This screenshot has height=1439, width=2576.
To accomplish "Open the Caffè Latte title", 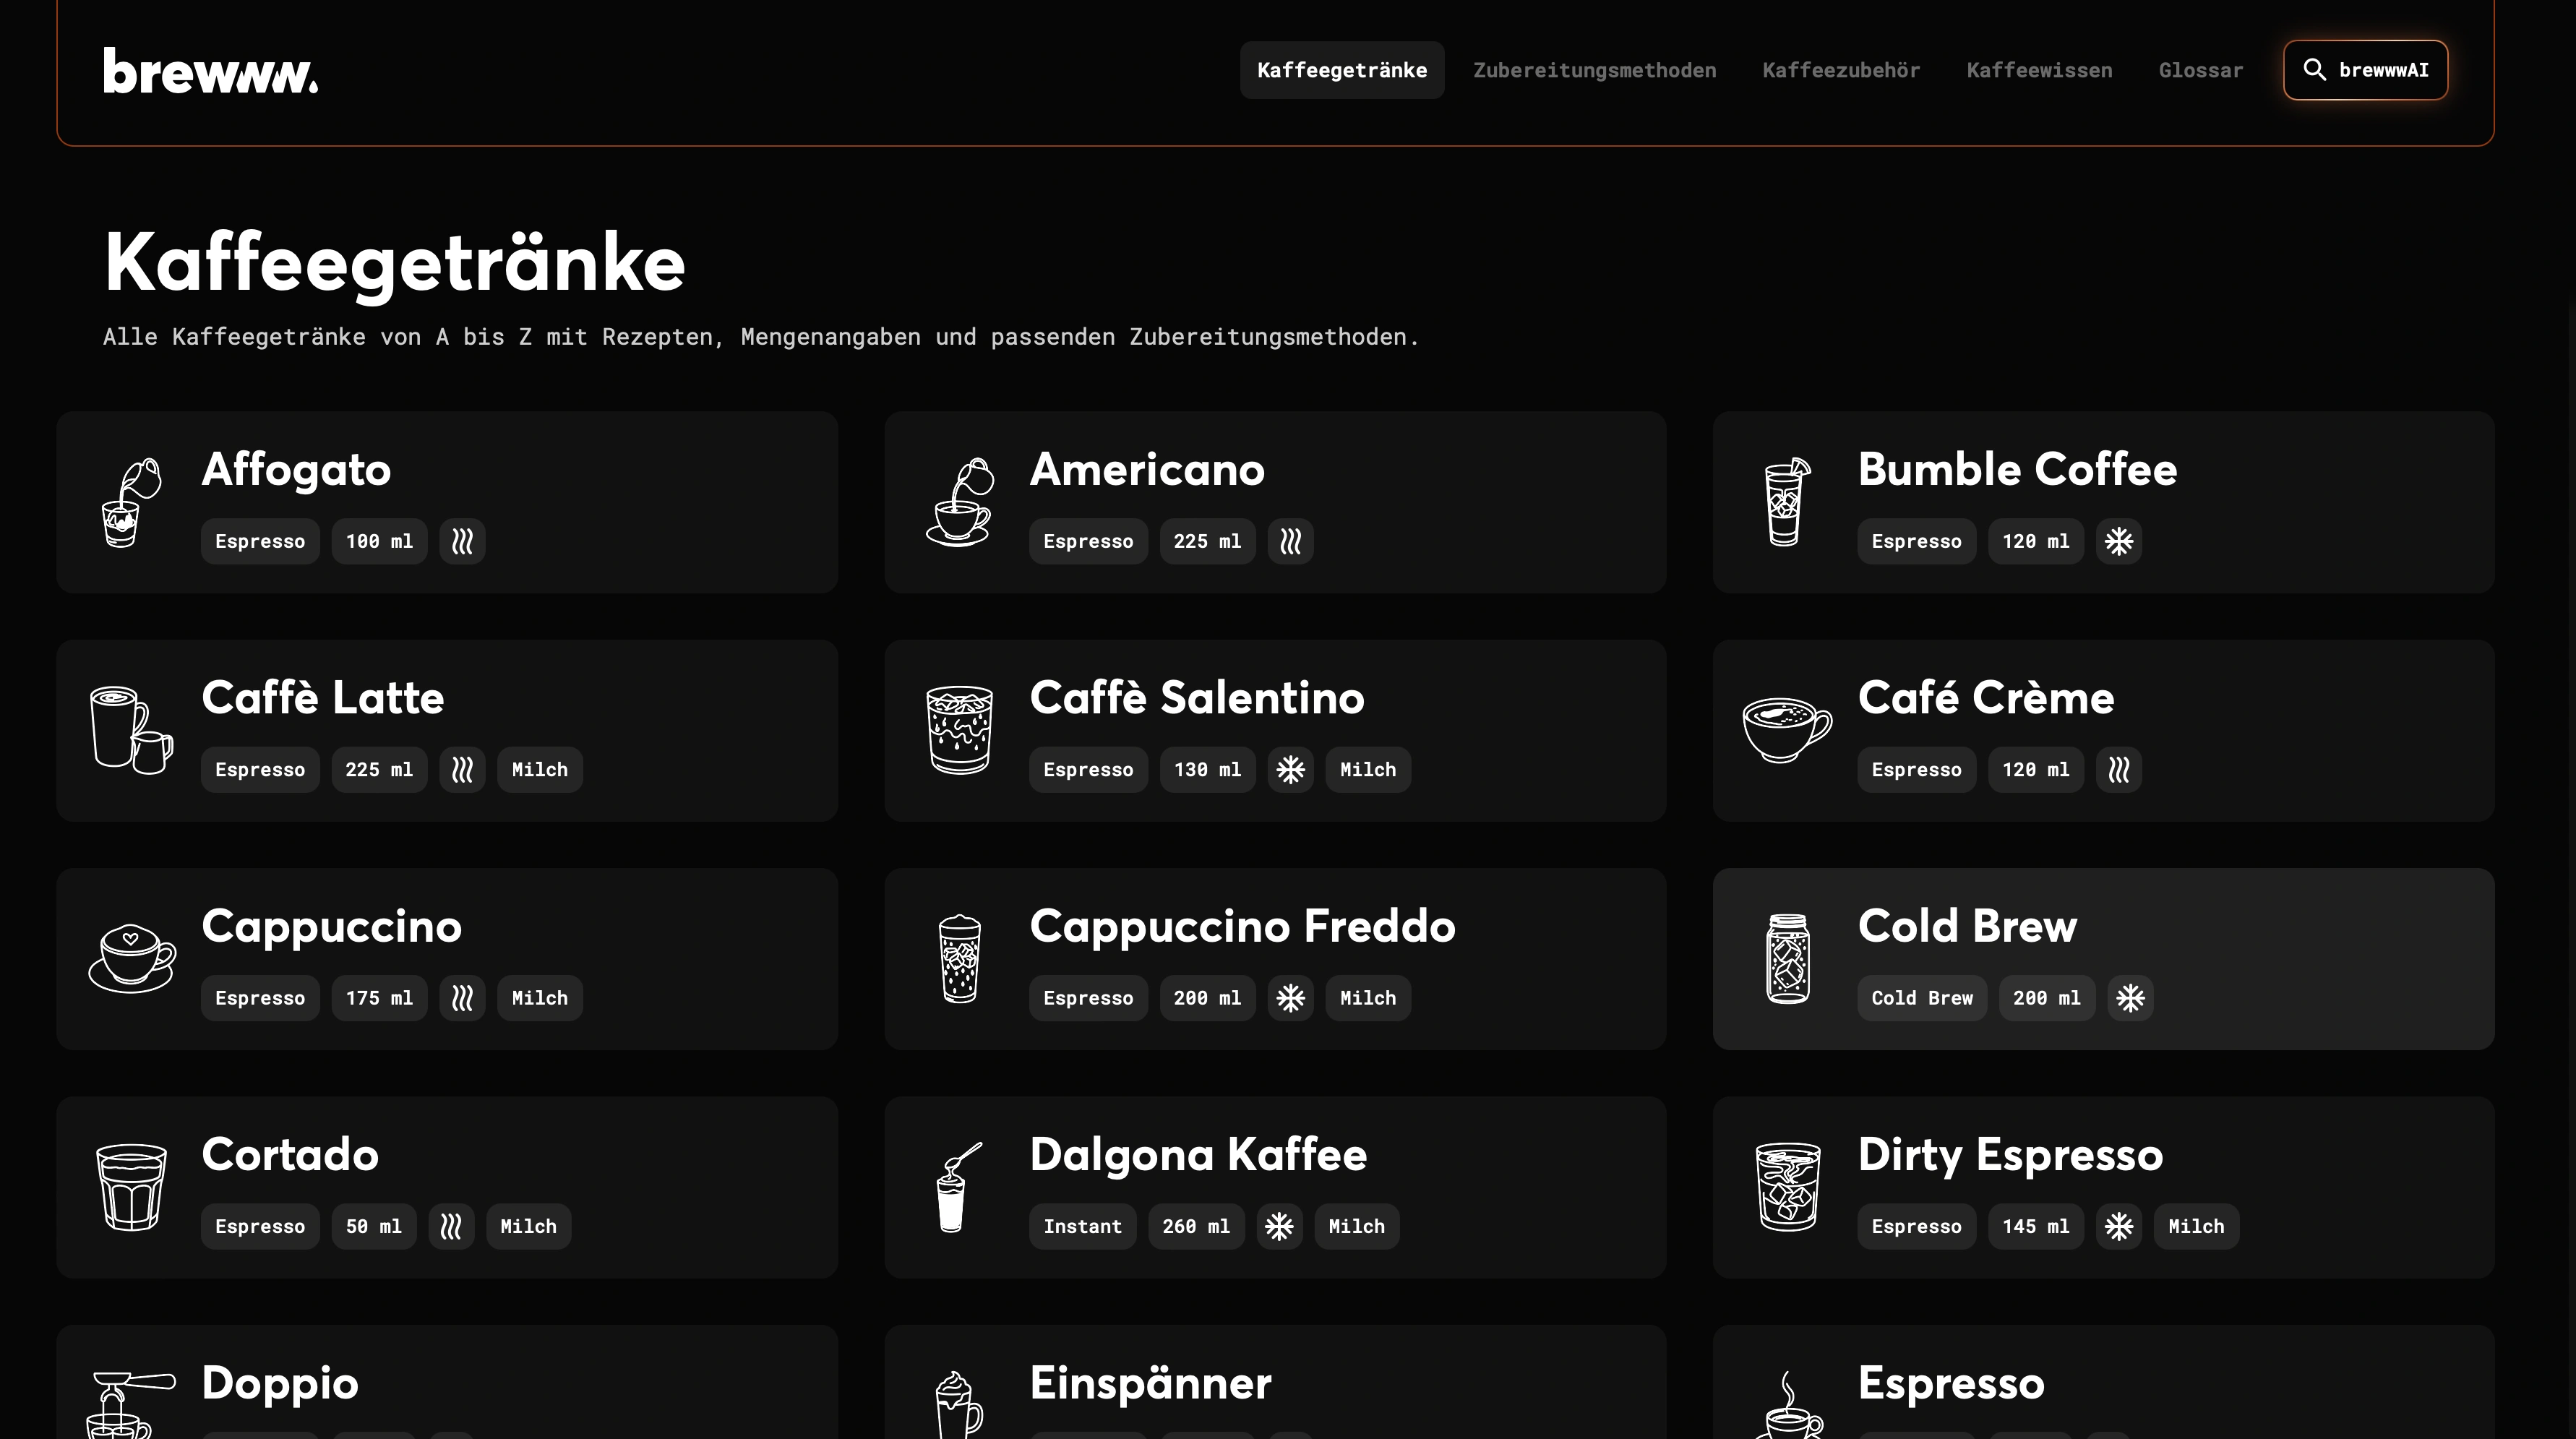I will [322, 698].
